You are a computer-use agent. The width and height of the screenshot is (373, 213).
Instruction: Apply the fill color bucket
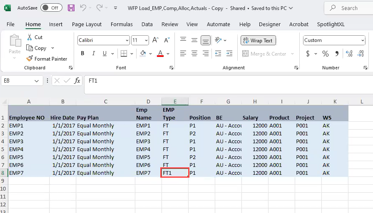pos(143,54)
